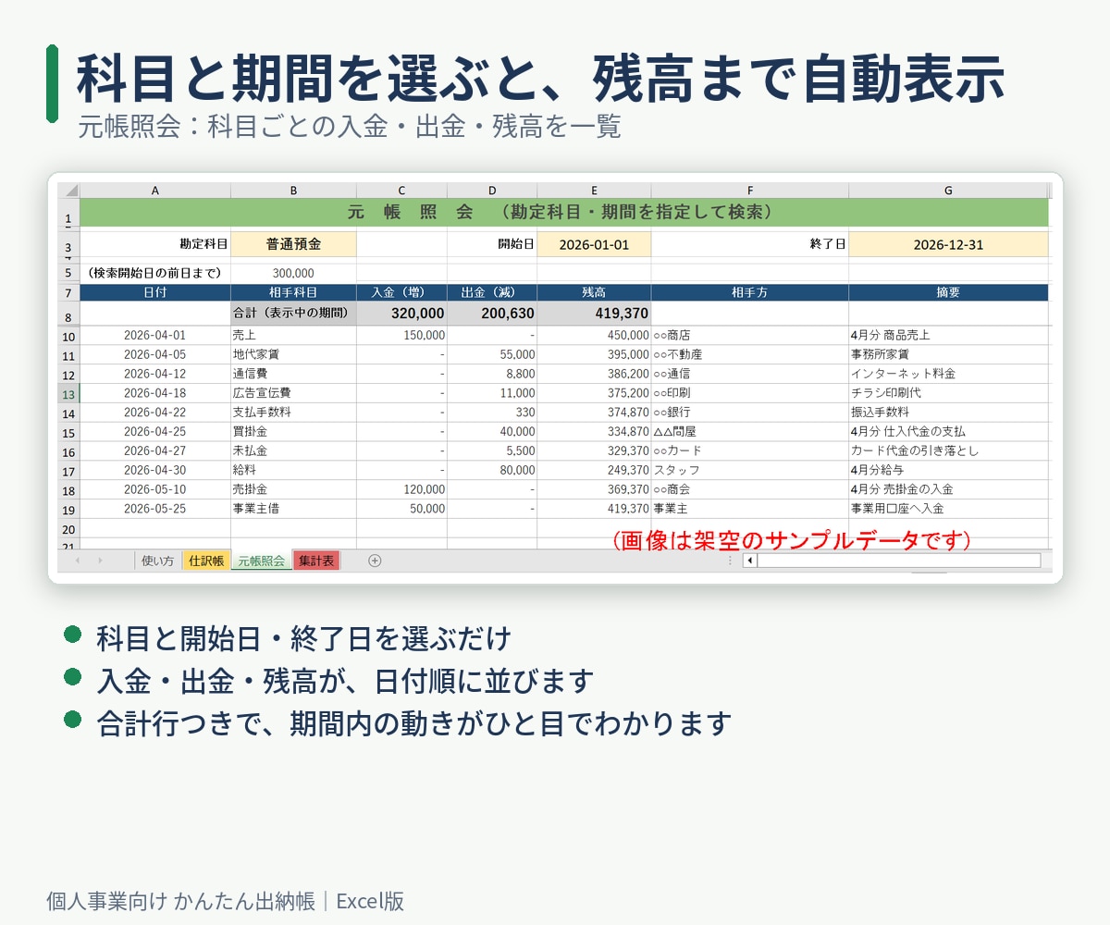Select column B header
The image size is (1110, 925).
click(293, 190)
